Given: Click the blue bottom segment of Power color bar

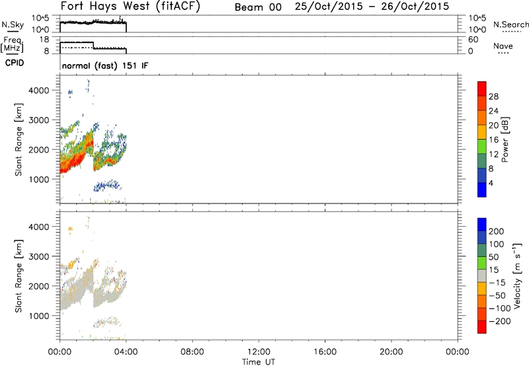Looking at the screenshot, I should coord(482,190).
